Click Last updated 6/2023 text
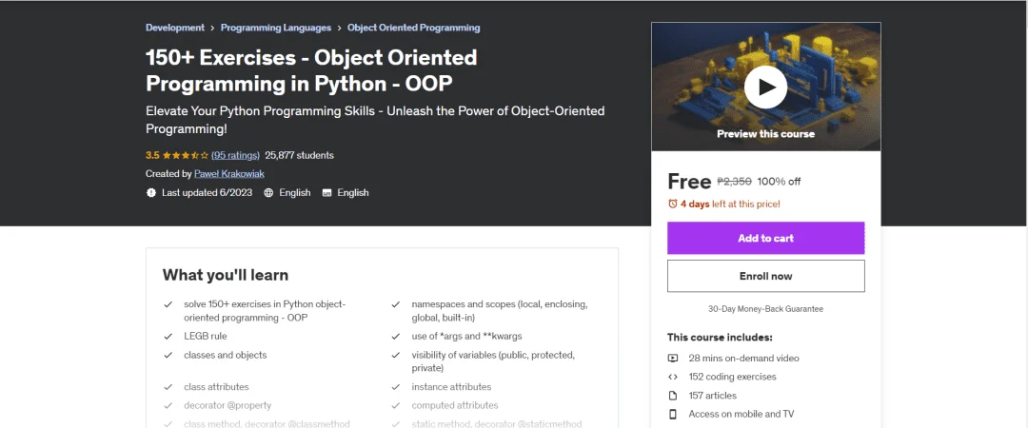 pyautogui.click(x=208, y=193)
